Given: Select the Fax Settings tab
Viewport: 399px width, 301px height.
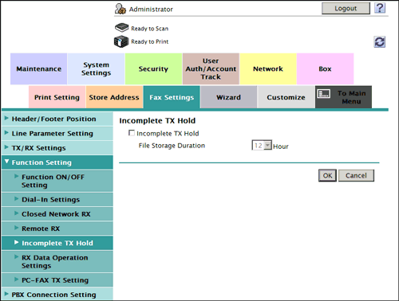Looking at the screenshot, I should (x=172, y=97).
